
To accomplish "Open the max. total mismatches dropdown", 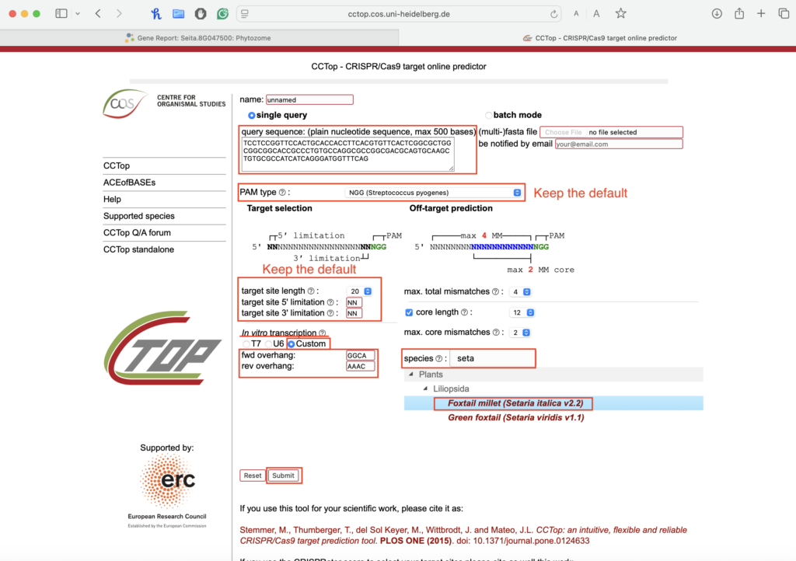I will point(520,292).
